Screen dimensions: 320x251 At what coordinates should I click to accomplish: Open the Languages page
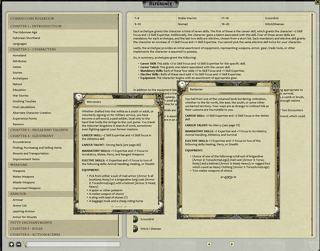20,44
